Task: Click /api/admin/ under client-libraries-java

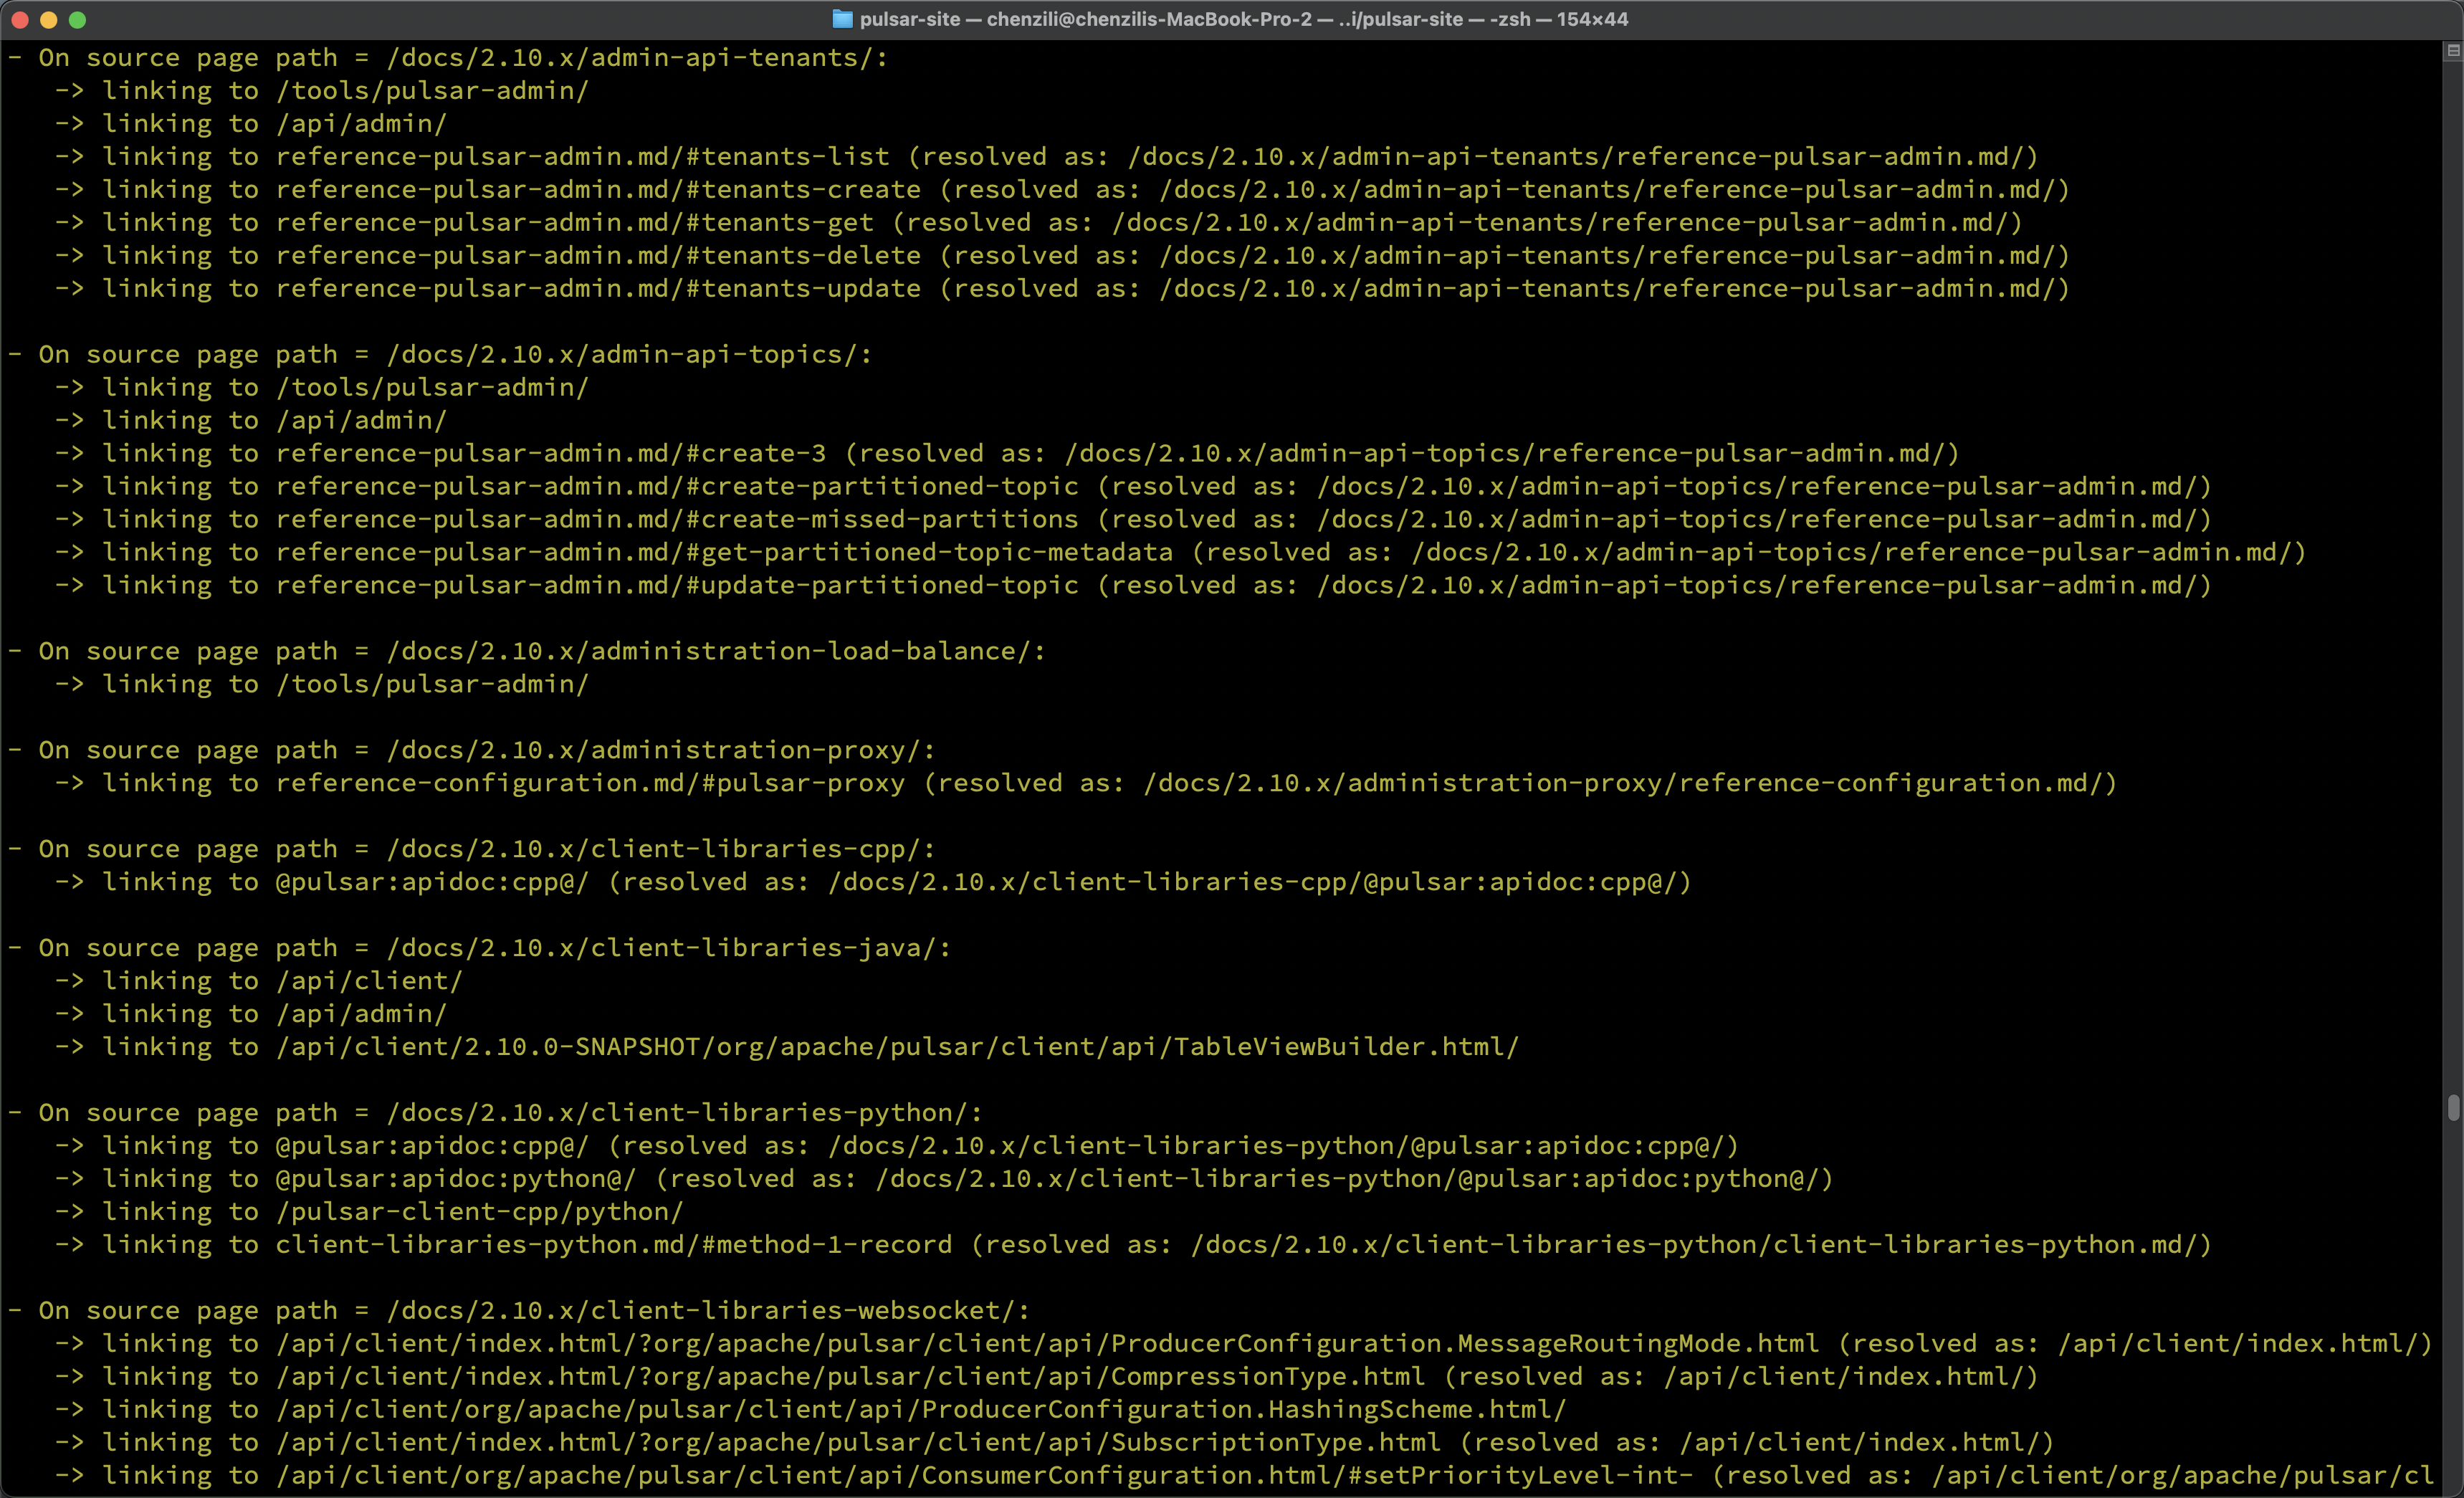Action: pos(251,1014)
